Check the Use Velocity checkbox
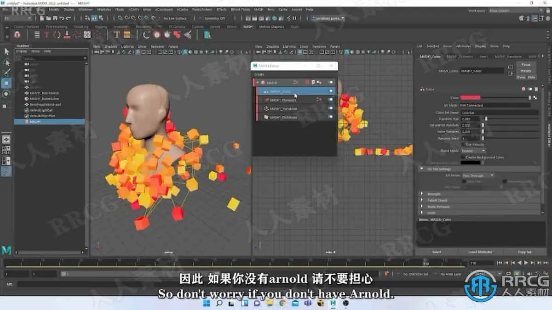Screen dimensions: 552x310 point(462,144)
